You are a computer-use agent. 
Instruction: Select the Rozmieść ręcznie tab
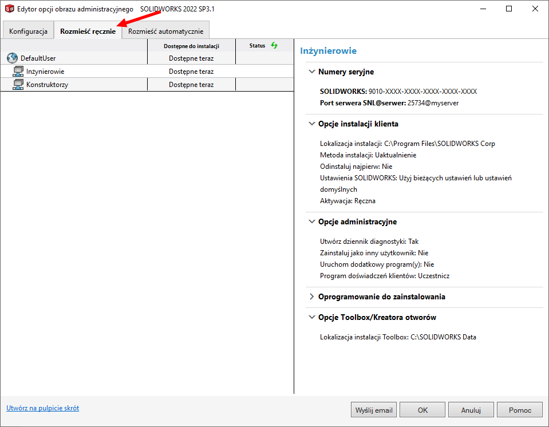coord(88,31)
